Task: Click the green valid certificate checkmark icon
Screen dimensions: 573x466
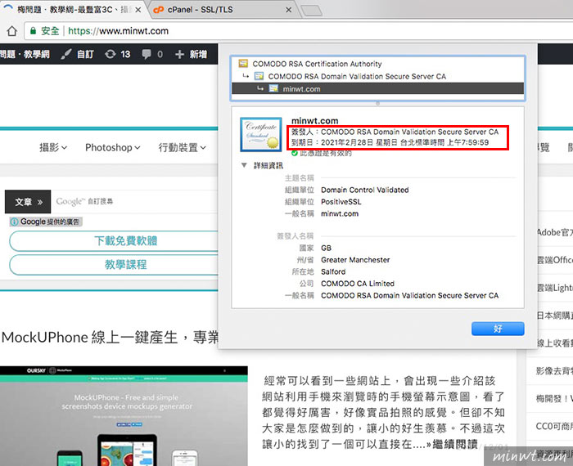Action: (295, 153)
